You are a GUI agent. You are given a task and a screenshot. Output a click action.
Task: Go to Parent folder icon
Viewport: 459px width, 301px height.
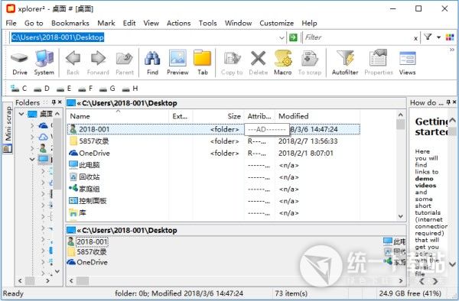(x=125, y=63)
